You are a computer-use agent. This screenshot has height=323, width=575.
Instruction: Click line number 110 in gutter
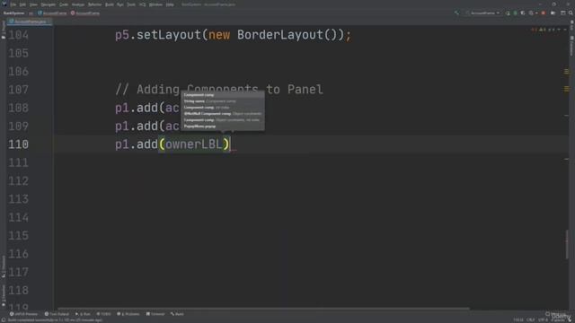click(18, 144)
